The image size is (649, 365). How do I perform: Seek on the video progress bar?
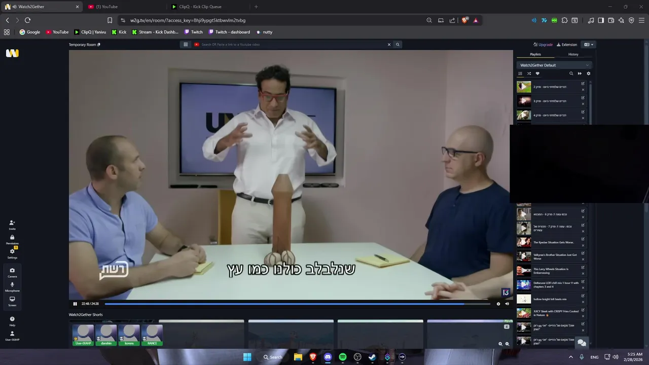pyautogui.click(x=297, y=304)
